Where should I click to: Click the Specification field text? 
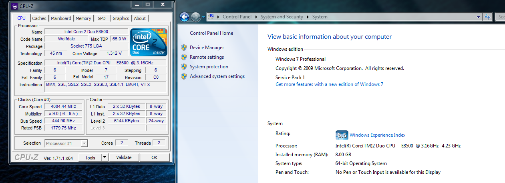(105, 63)
